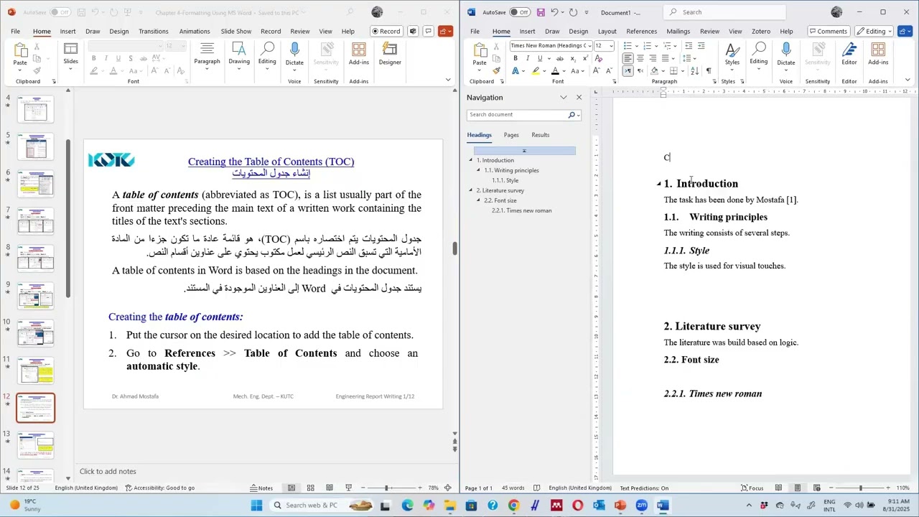Open search options dropdown in Navigation pane
Image resolution: width=919 pixels, height=517 pixels.
(579, 115)
